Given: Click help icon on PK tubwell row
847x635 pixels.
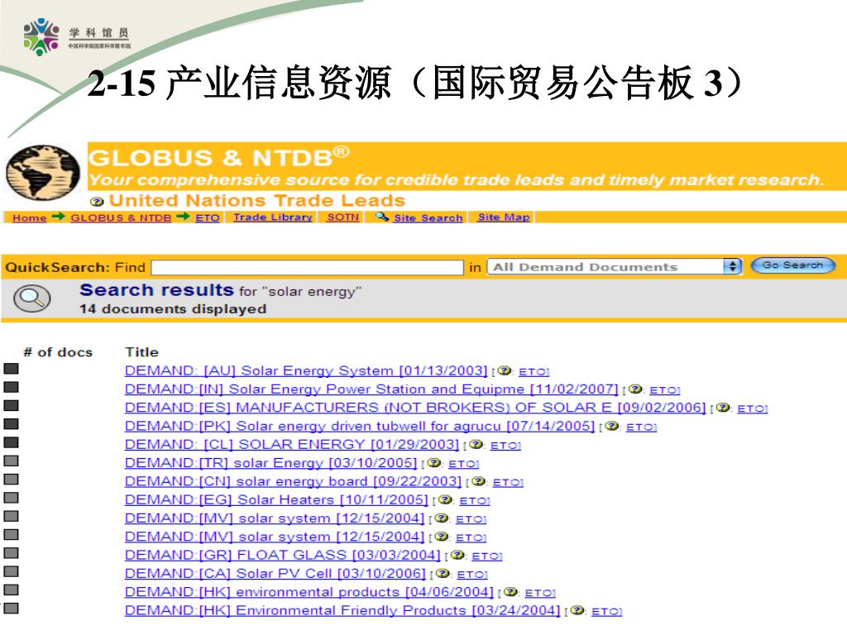Looking at the screenshot, I should tap(611, 426).
